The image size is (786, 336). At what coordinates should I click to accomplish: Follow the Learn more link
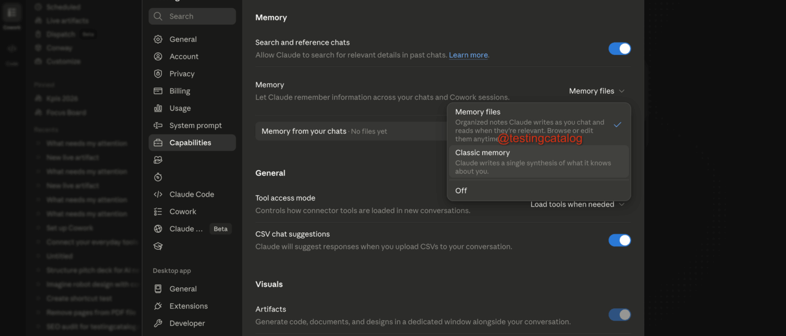(468, 55)
